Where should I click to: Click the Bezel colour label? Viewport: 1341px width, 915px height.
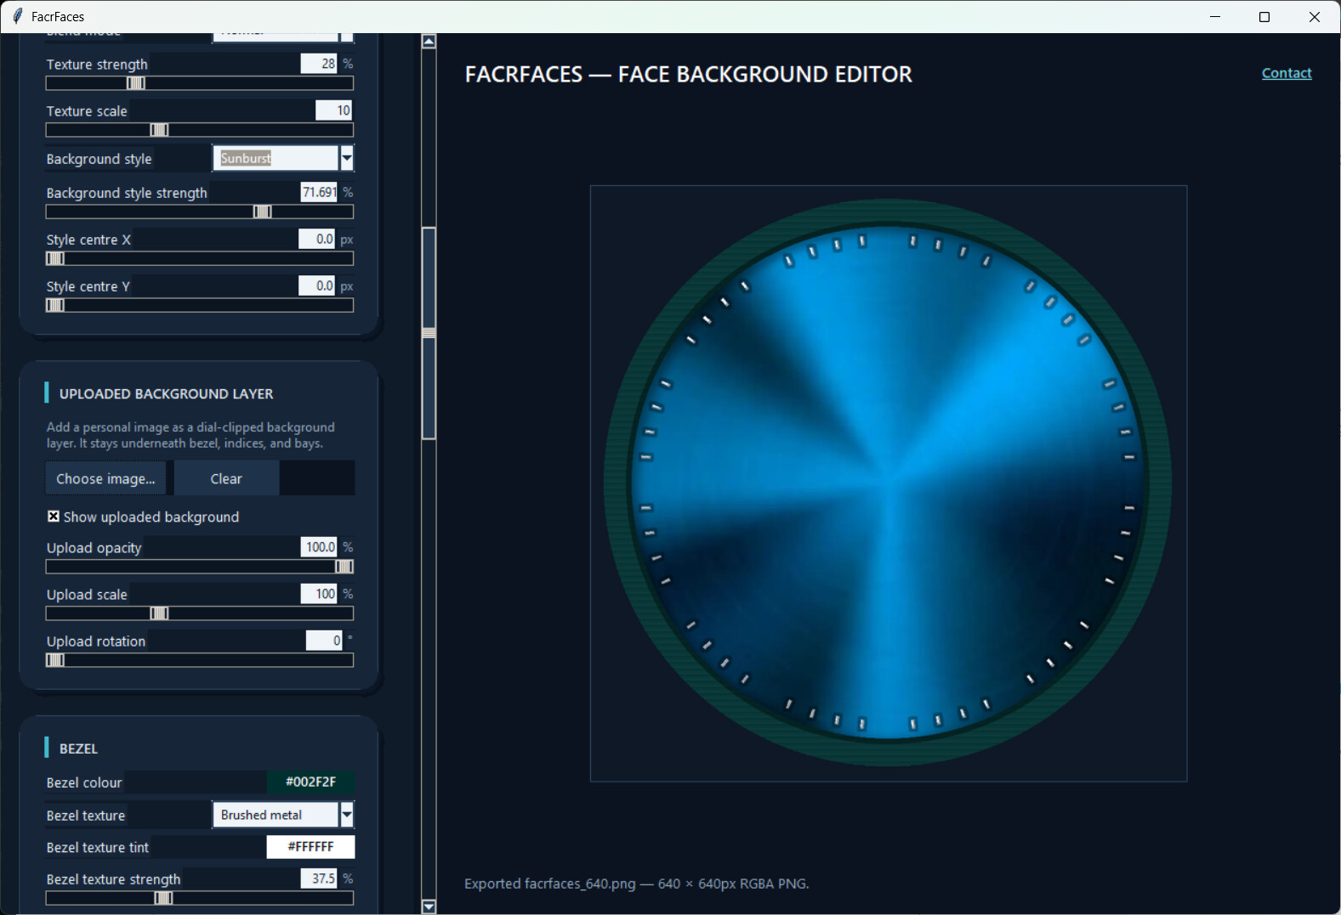(84, 782)
